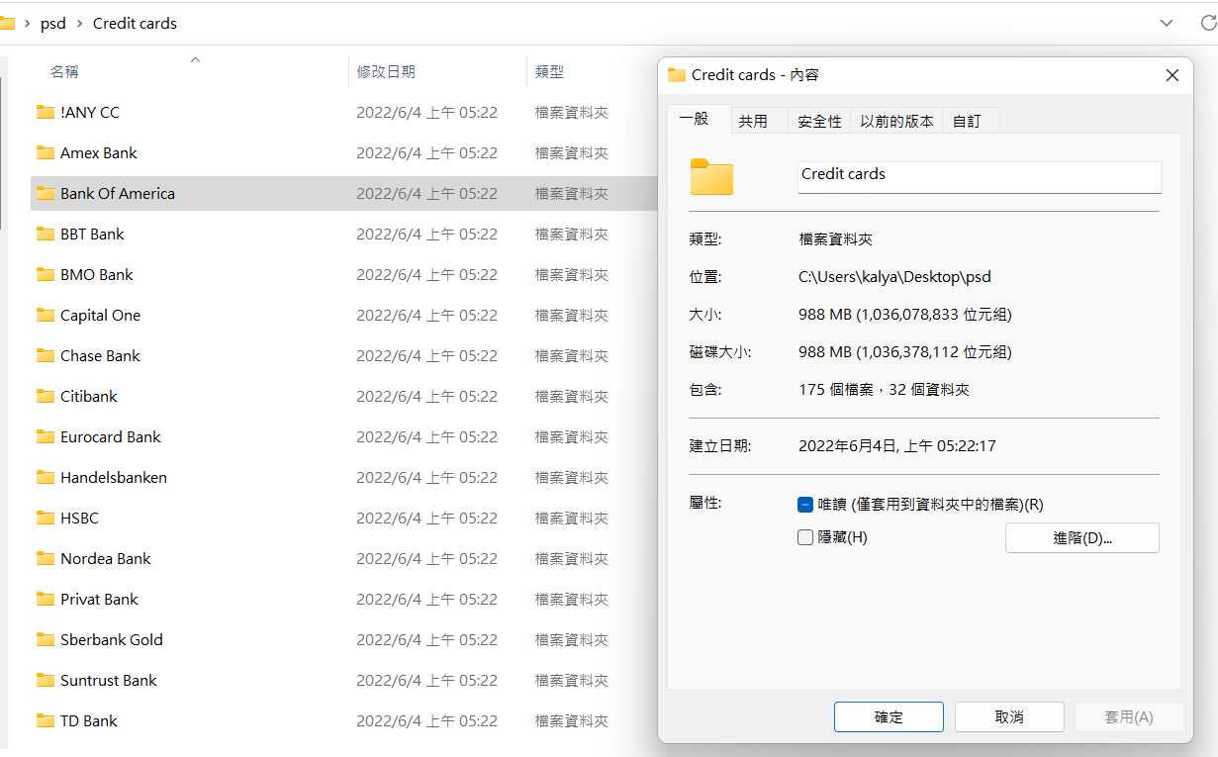Screen dimensions: 1218x757
Task: Select the Suntrust Bank folder icon
Action: point(45,680)
